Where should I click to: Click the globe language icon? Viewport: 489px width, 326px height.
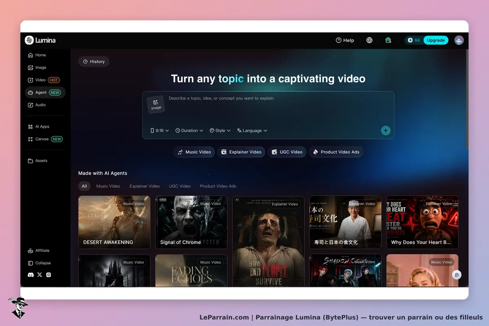click(x=369, y=40)
